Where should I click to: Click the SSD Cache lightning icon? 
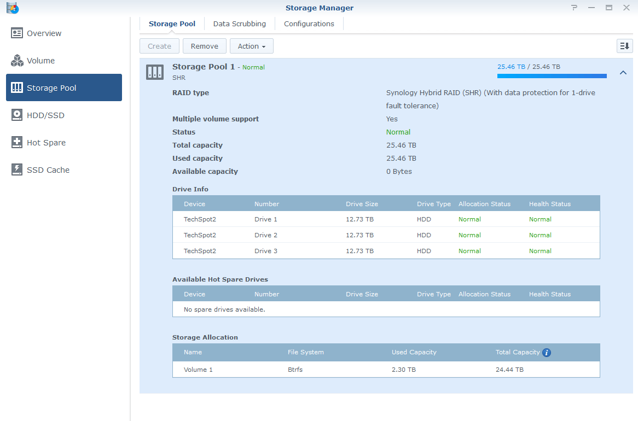pyautogui.click(x=17, y=170)
